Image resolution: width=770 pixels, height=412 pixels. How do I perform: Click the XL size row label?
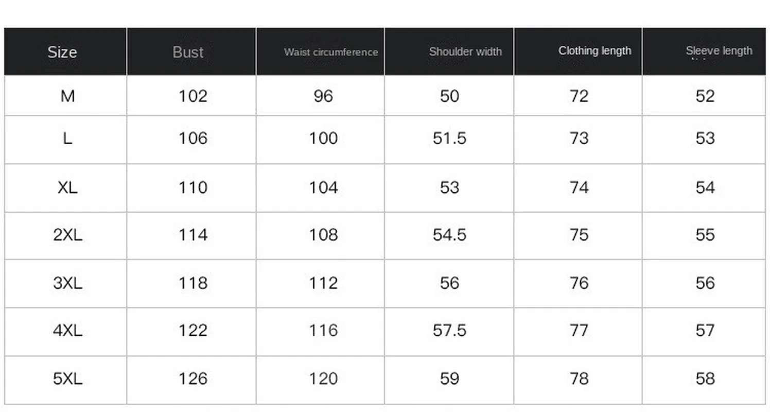click(67, 187)
